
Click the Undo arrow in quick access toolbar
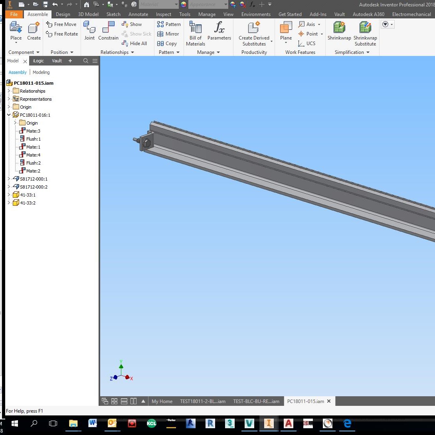[55, 4]
